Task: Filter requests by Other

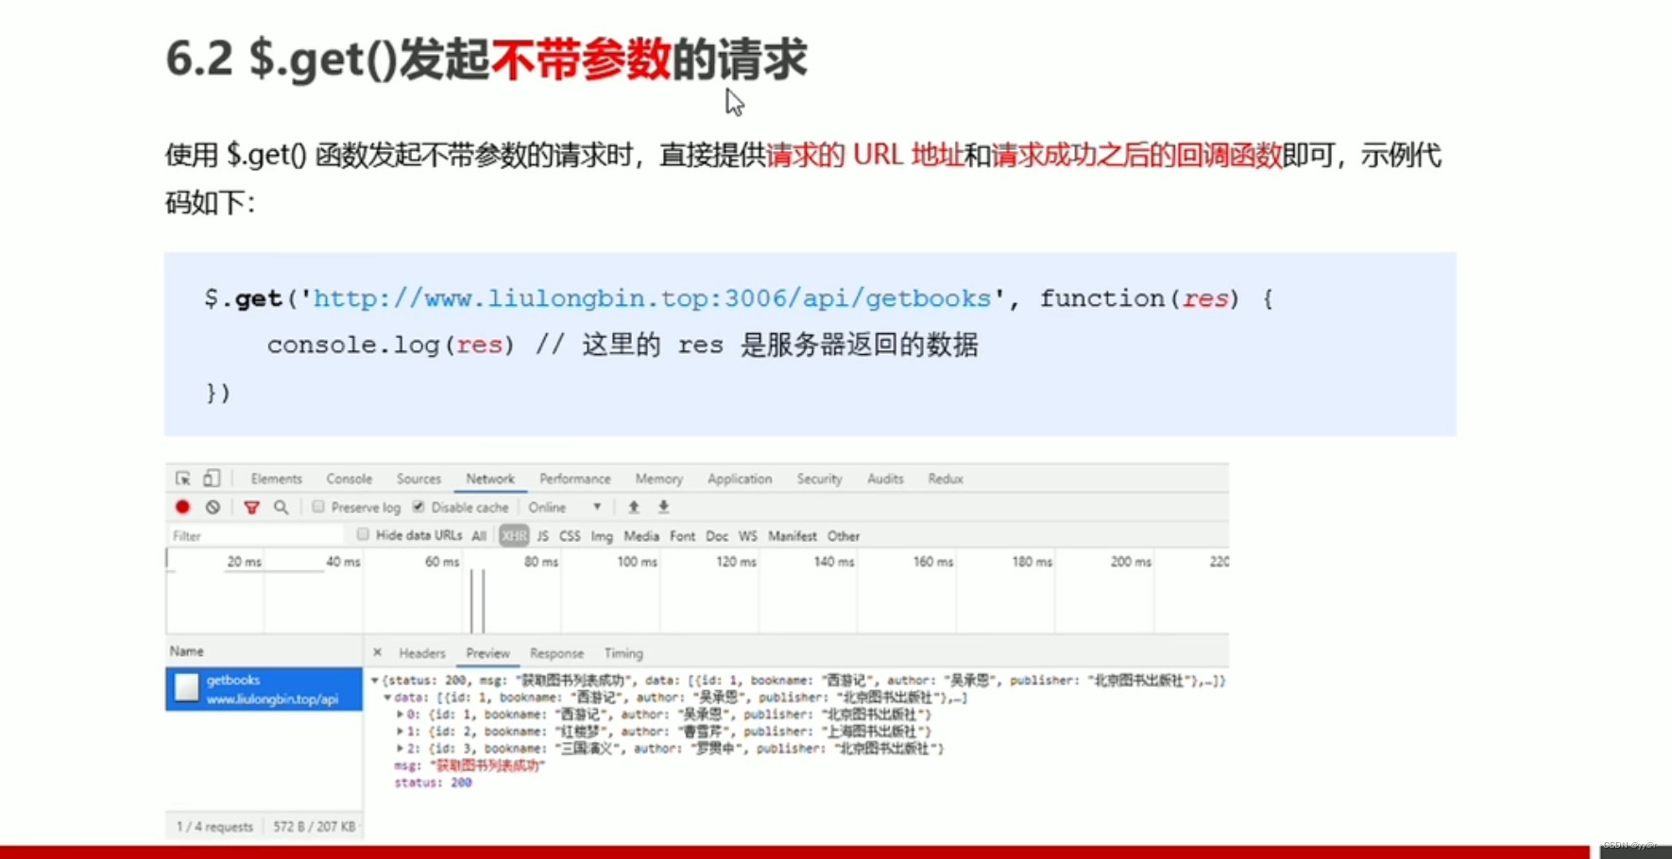Action: (844, 535)
